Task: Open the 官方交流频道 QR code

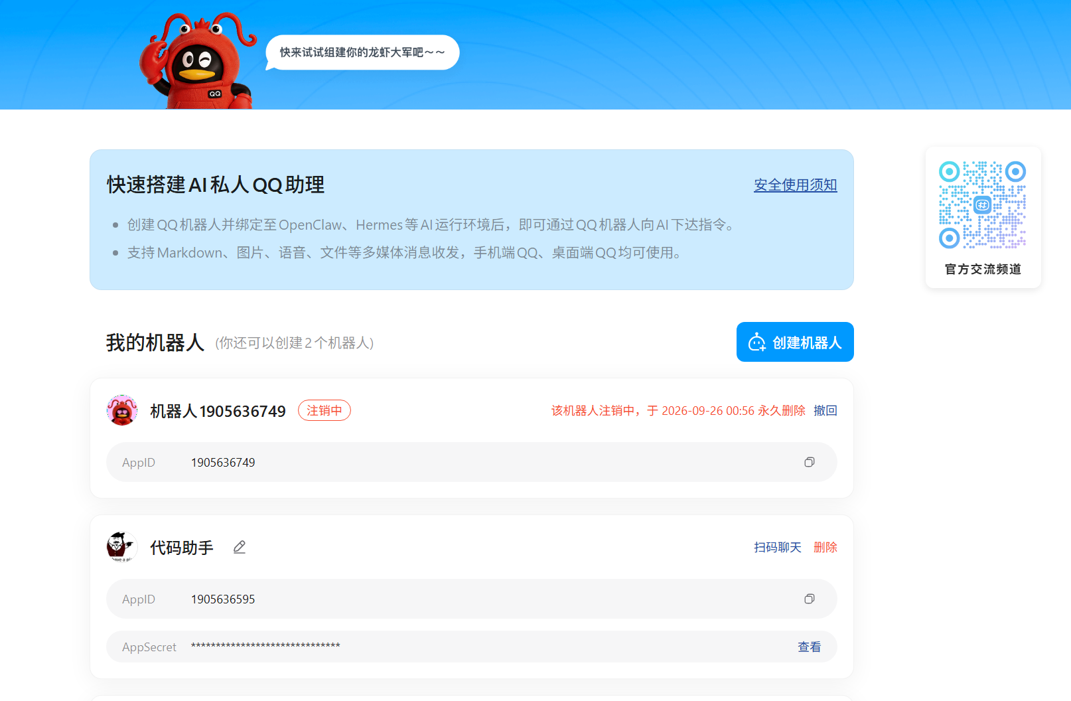Action: coord(982,204)
